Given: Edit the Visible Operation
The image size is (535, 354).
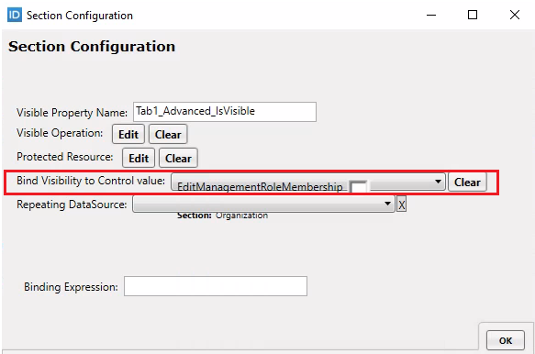Looking at the screenshot, I should tap(128, 135).
